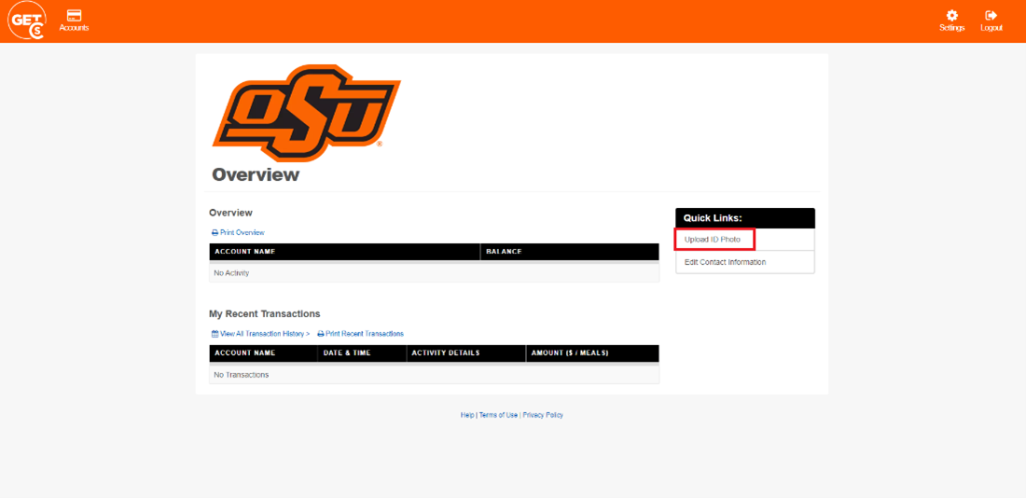The image size is (1026, 498).
Task: Click the Date & Time column header
Action: [346, 353]
